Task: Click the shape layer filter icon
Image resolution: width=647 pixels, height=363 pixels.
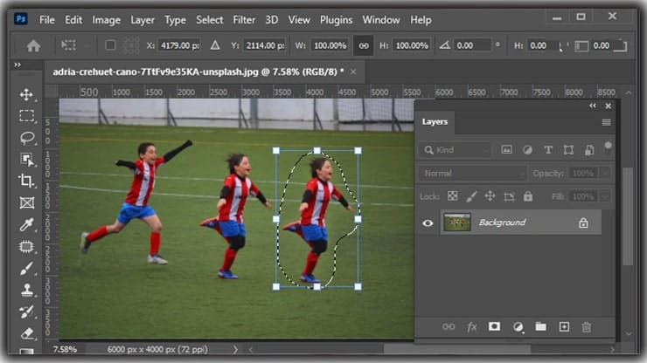Action: tap(568, 150)
